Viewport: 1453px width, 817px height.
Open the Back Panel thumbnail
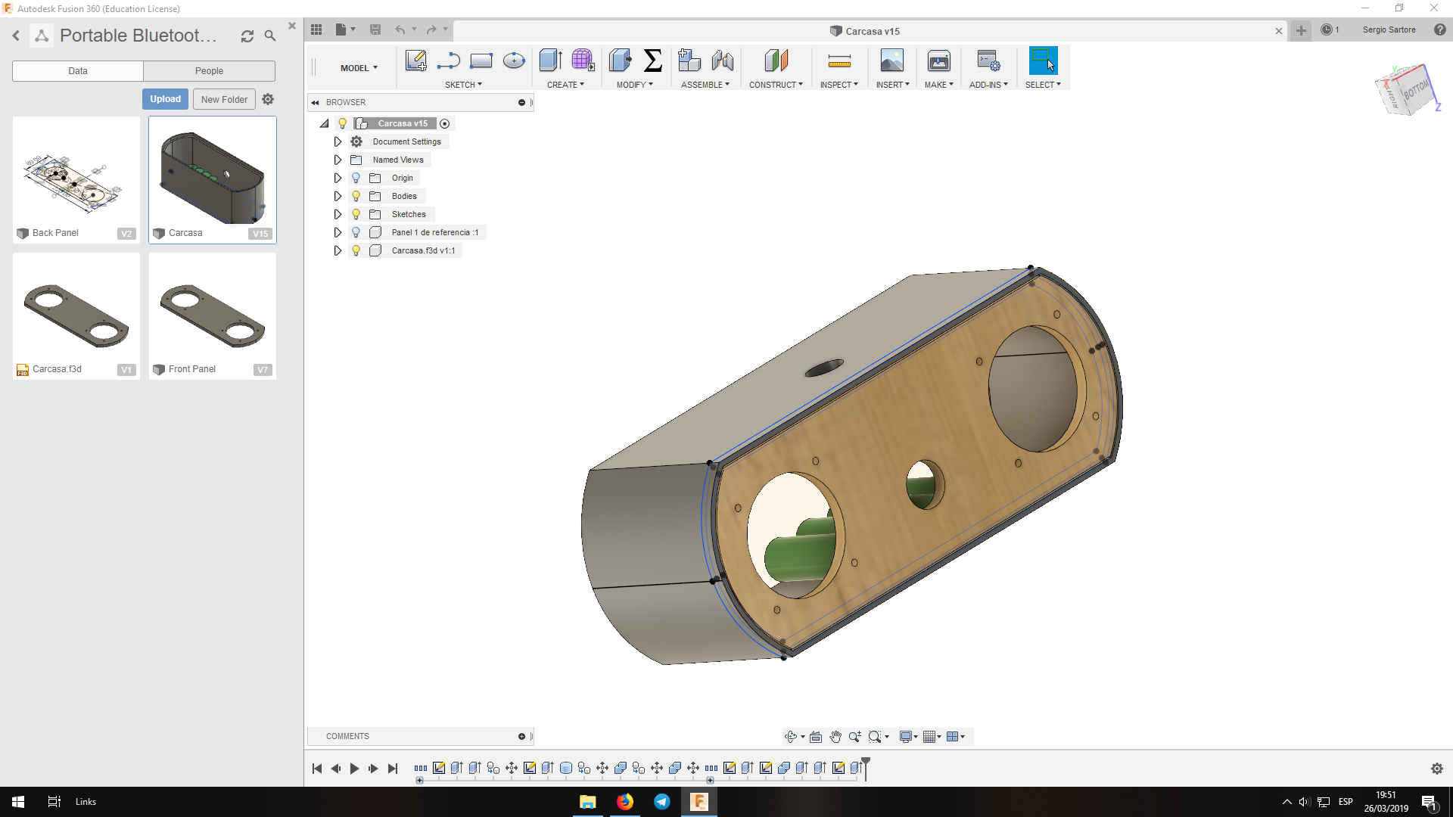[x=76, y=179]
